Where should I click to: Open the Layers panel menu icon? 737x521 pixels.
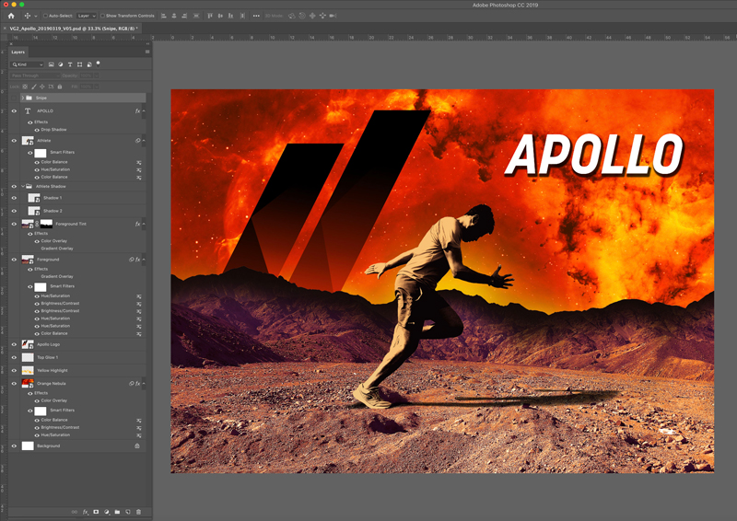tap(146, 52)
